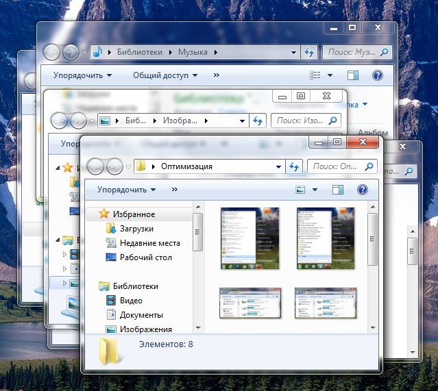Click Биб... in the Изображения address path
Screen dimensions: 438x391
[136, 121]
